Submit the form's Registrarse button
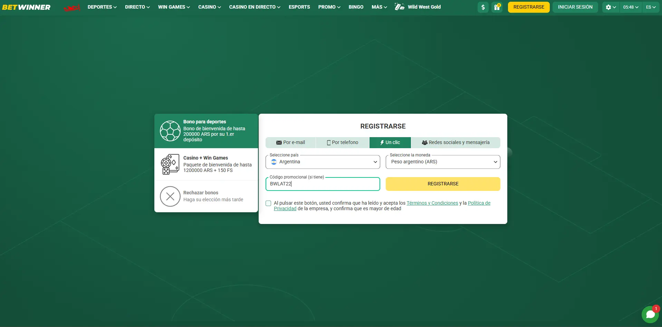Screen dimensions: 662x327 pos(443,184)
